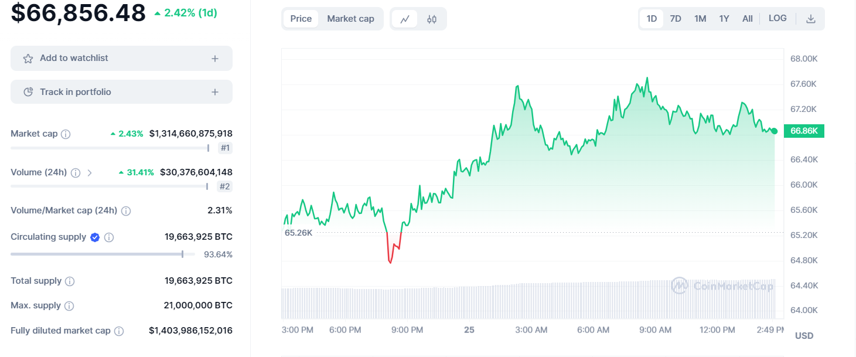Click Market cap info icon
The image size is (856, 357).
(x=66, y=134)
